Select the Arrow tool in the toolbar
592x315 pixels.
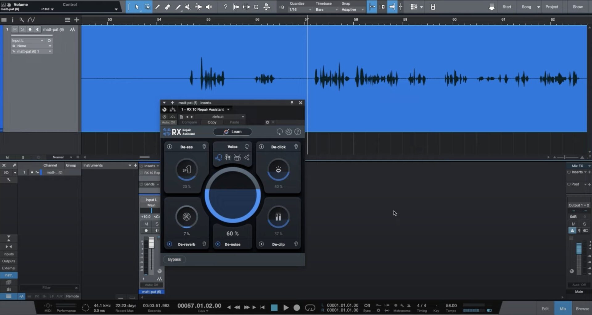tap(137, 6)
